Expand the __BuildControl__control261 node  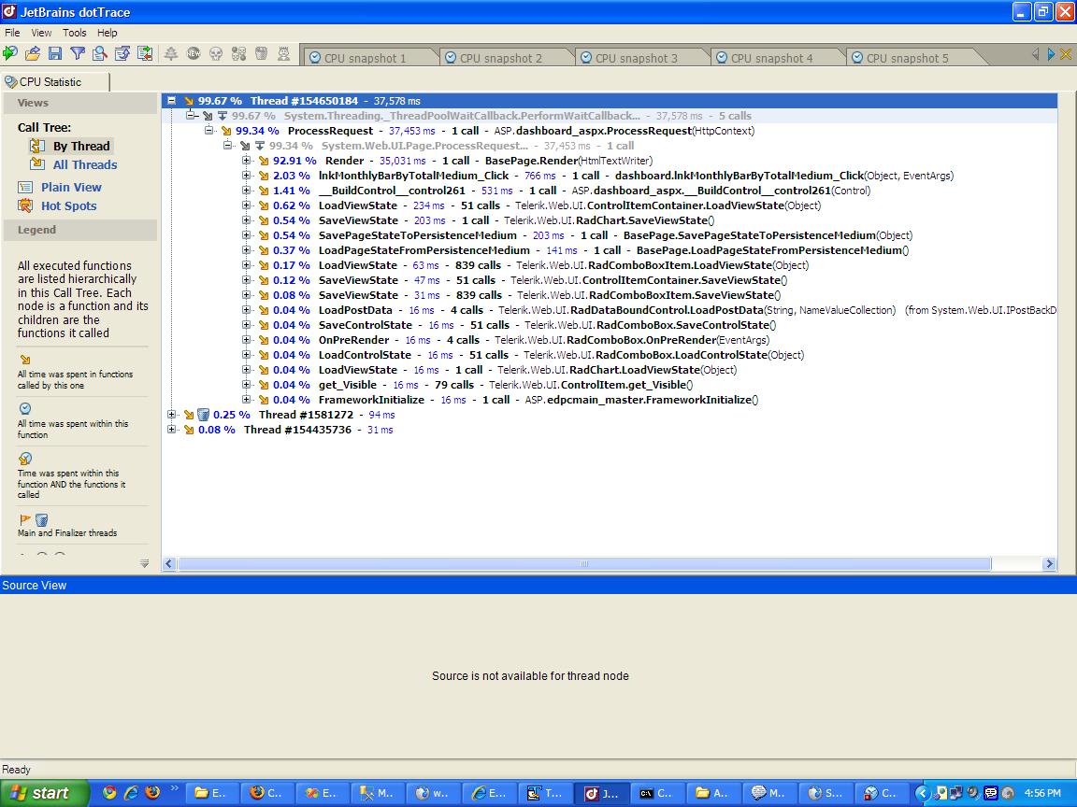point(246,191)
